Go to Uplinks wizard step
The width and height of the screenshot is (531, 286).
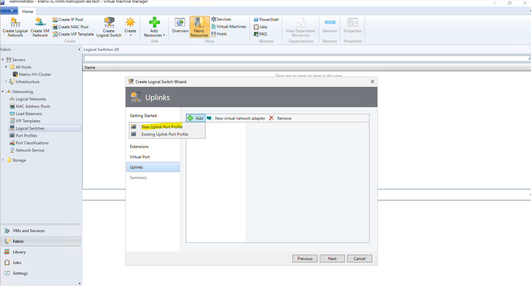153,167
